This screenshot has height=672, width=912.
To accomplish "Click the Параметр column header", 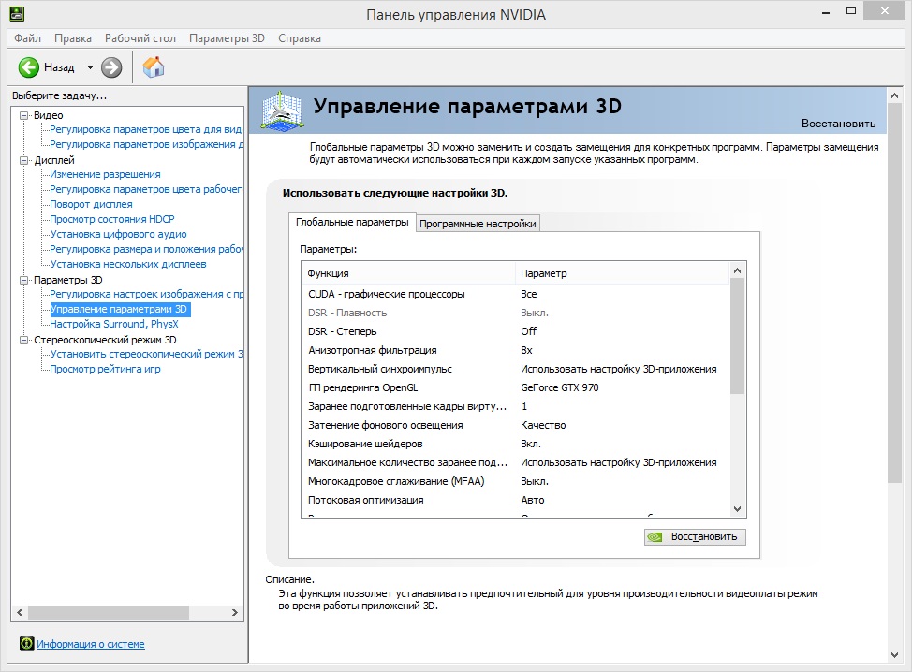I will [622, 273].
